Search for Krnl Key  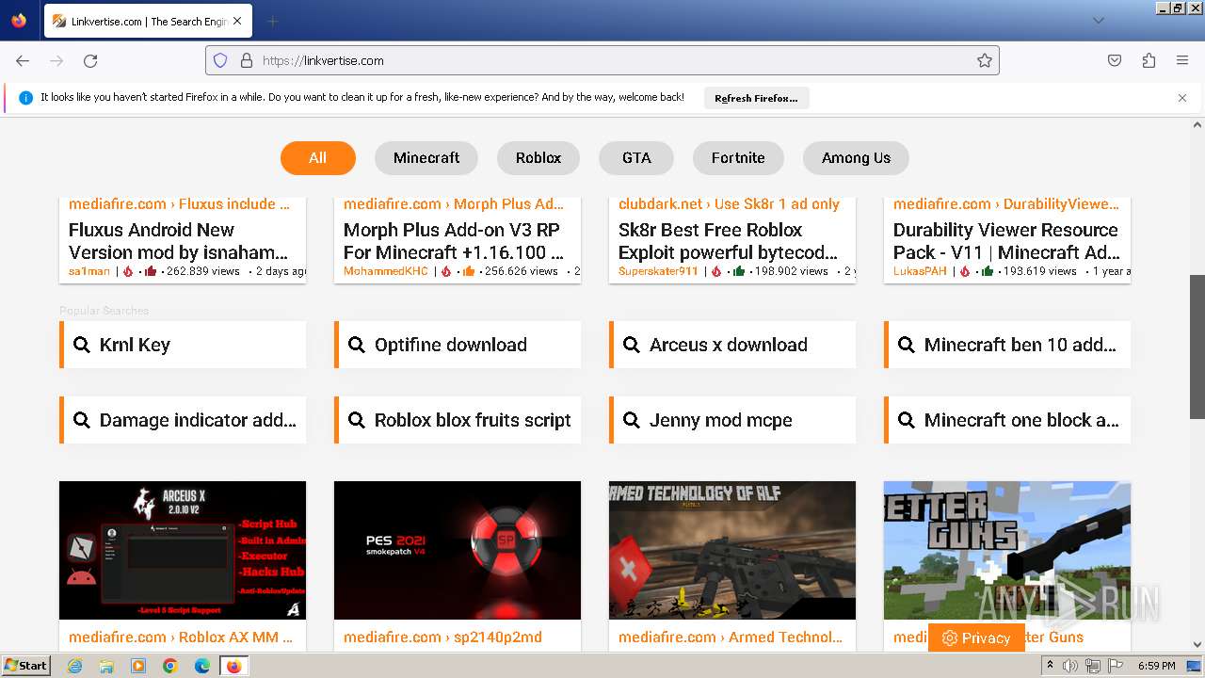click(x=183, y=345)
